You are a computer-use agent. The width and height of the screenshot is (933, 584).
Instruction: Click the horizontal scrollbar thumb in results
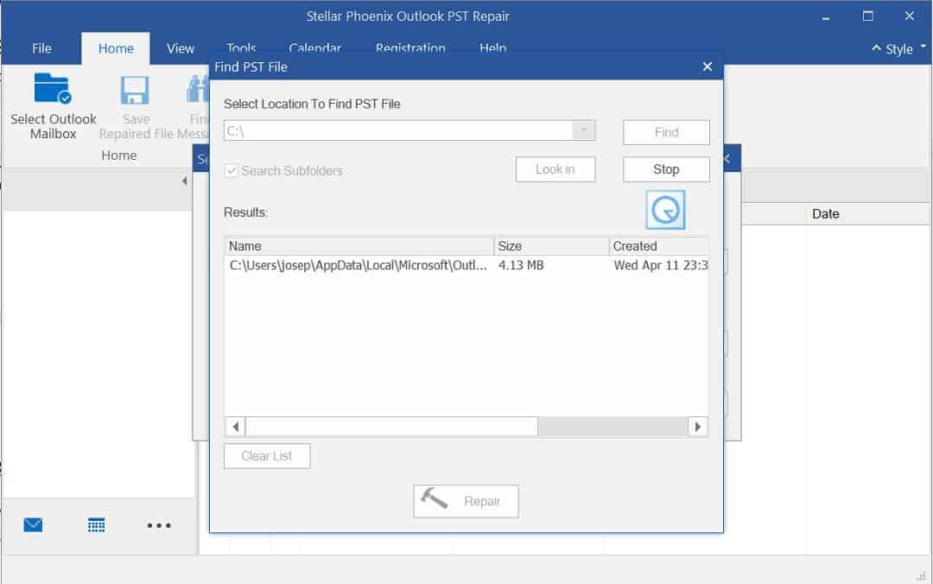point(391,426)
